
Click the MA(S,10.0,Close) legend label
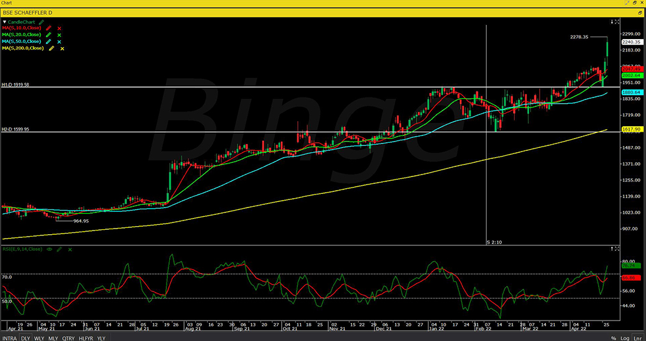(x=22, y=28)
